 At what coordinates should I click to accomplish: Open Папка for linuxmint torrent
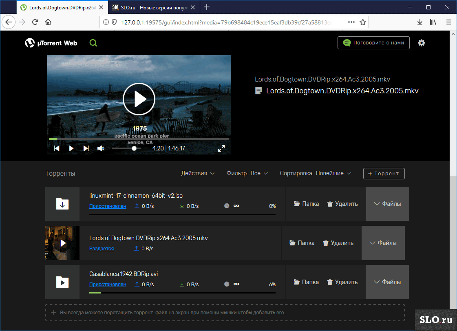[x=306, y=204]
